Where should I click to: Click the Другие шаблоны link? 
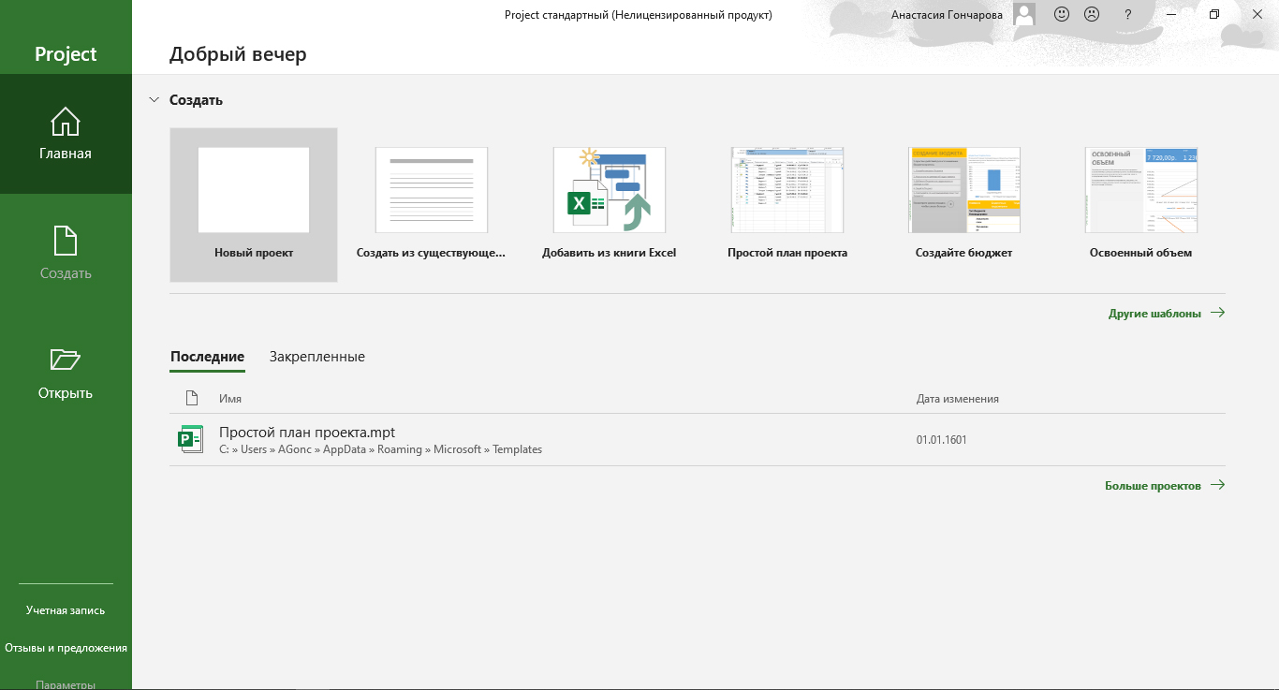click(1167, 314)
